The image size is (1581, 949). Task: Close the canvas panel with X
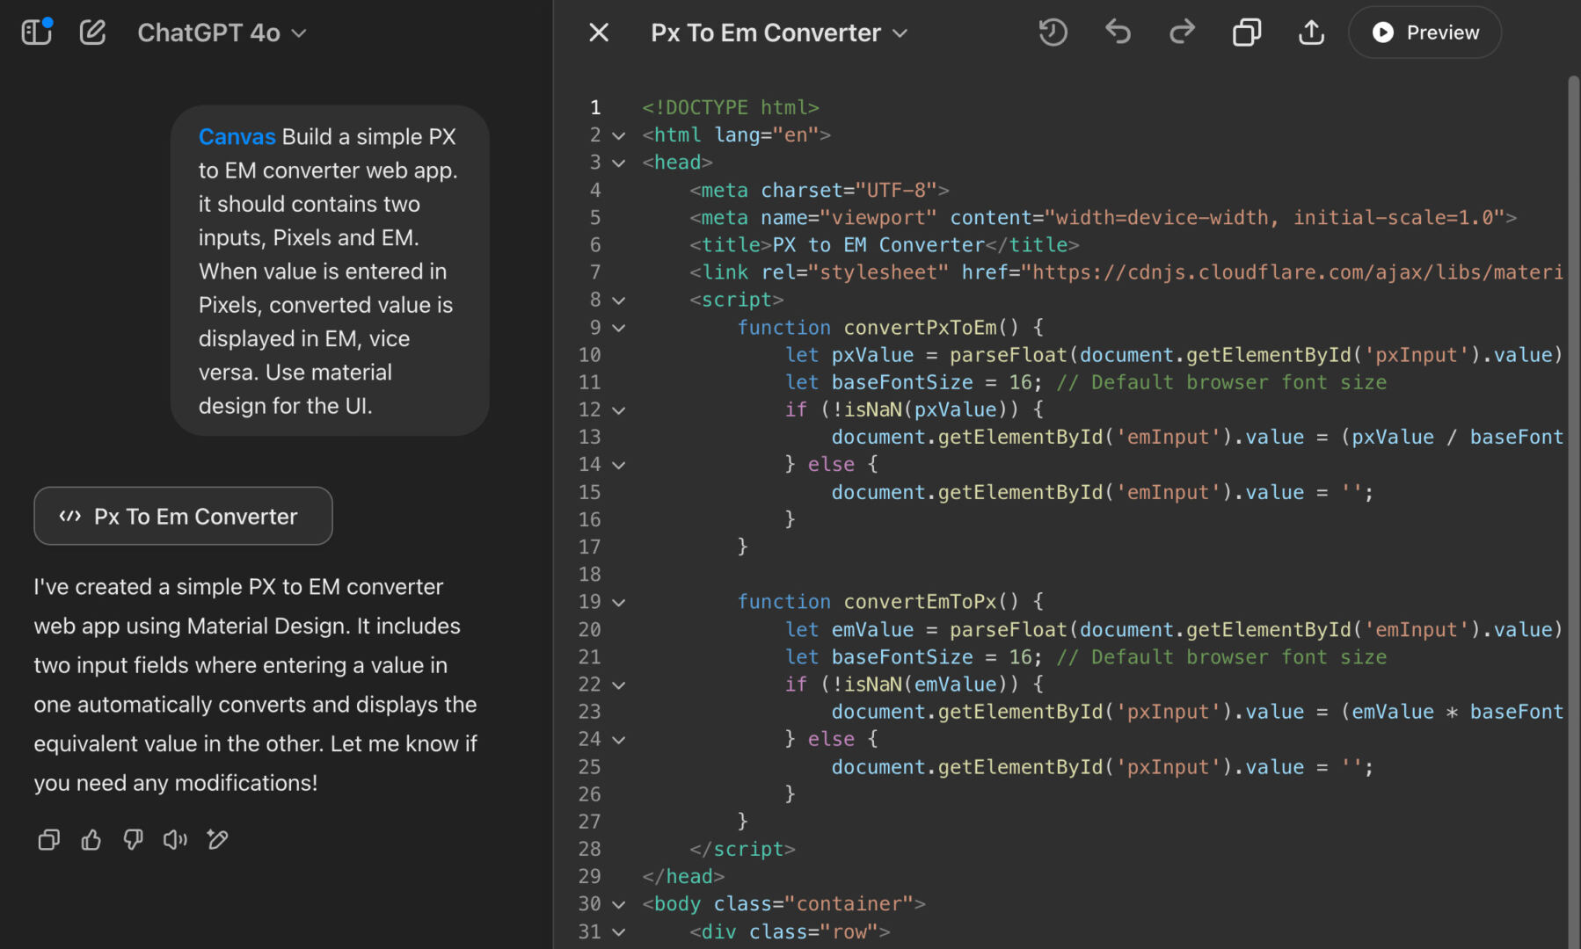pyautogui.click(x=599, y=33)
